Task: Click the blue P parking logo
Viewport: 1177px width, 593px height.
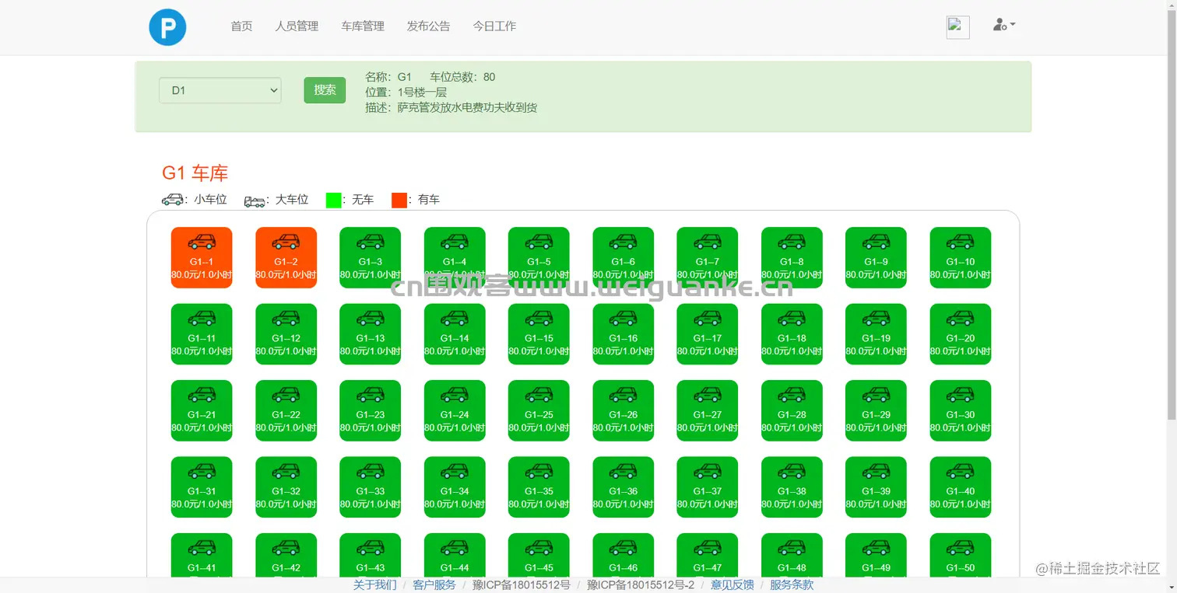Action: (x=167, y=26)
